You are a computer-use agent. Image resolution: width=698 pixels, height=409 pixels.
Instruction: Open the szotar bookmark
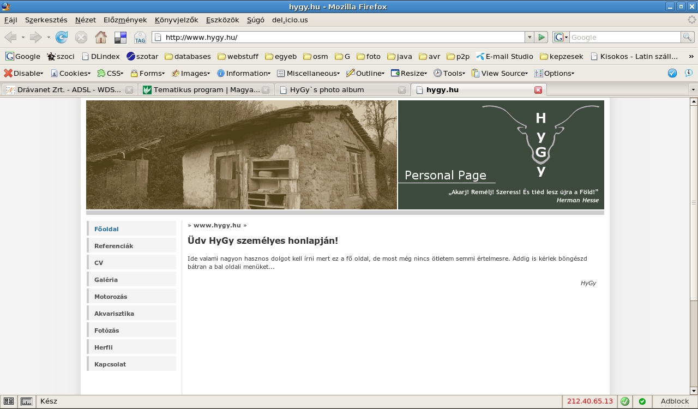coord(142,56)
